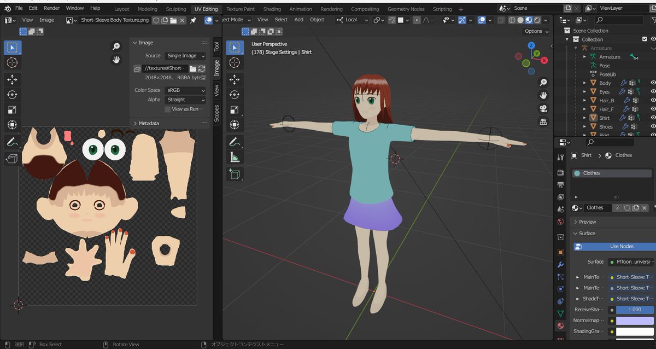Select the Rotate tool in the 3D viewport
The width and height of the screenshot is (656, 349).
[x=235, y=94]
